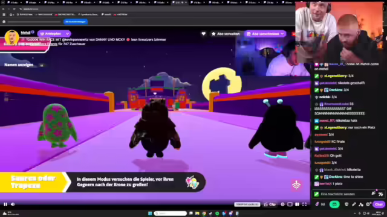Screen dimensions: 387x217
Task: Collapse chat using the column layout icon
Action: [x=297, y=204]
